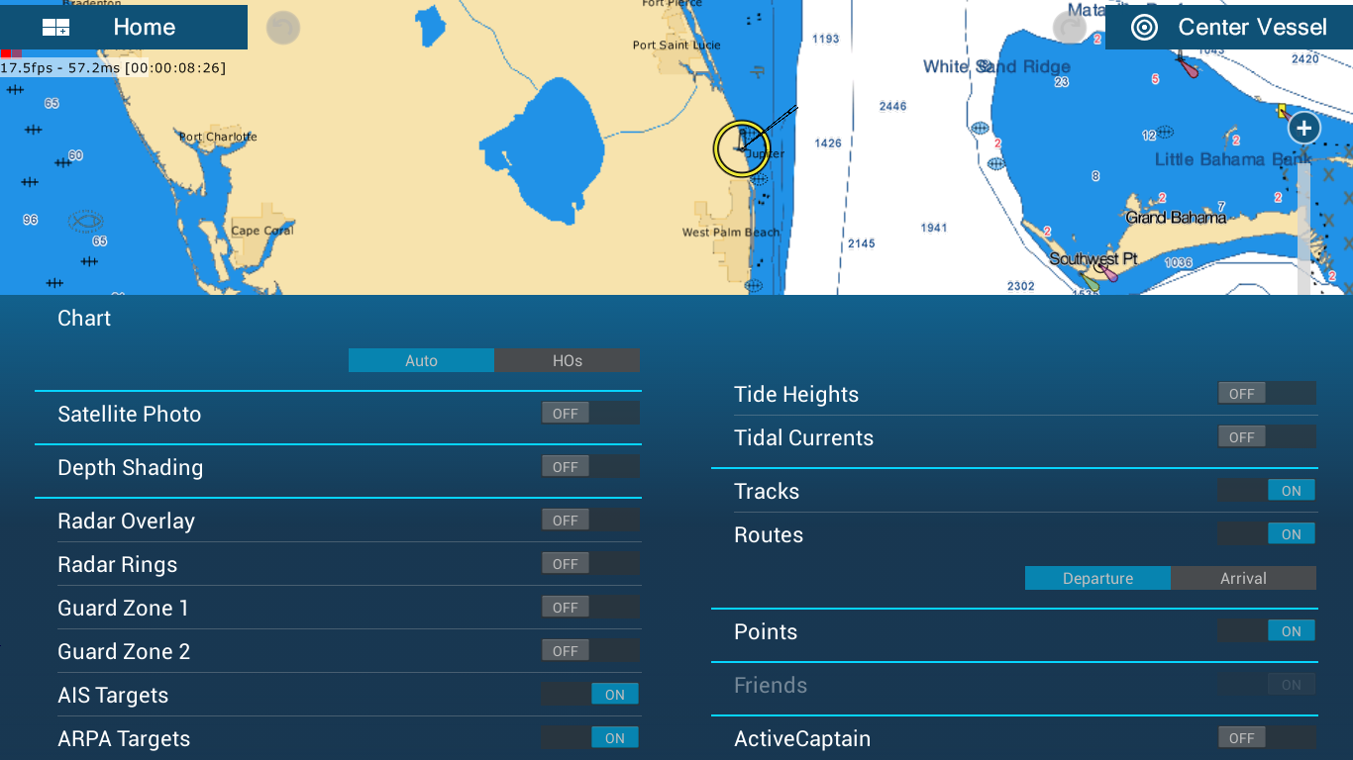Image resolution: width=1353 pixels, height=760 pixels.
Task: Tap the fish symbol near Cape Coral
Action: point(86,221)
